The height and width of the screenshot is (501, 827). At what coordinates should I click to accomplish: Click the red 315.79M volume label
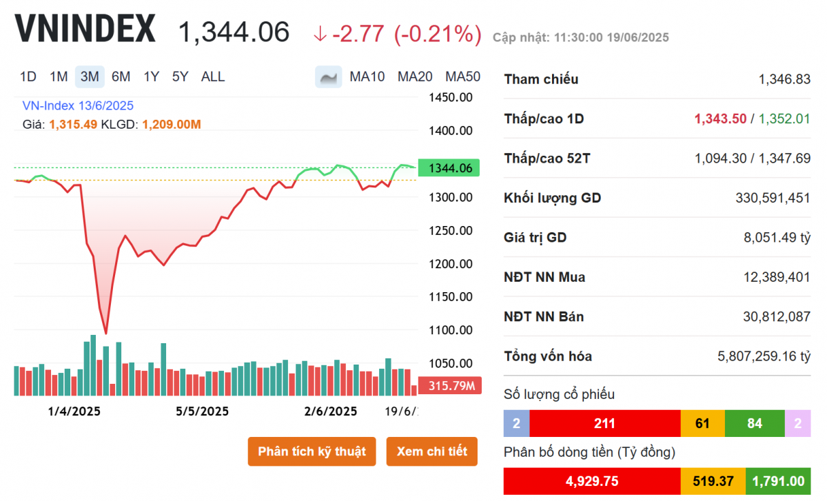(x=449, y=386)
